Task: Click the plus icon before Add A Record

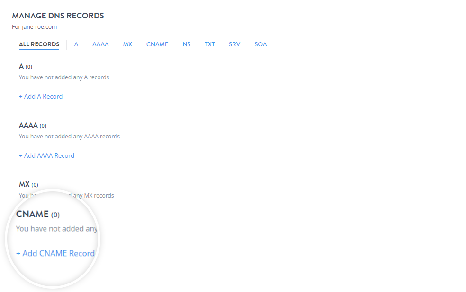Action: pyautogui.click(x=20, y=96)
